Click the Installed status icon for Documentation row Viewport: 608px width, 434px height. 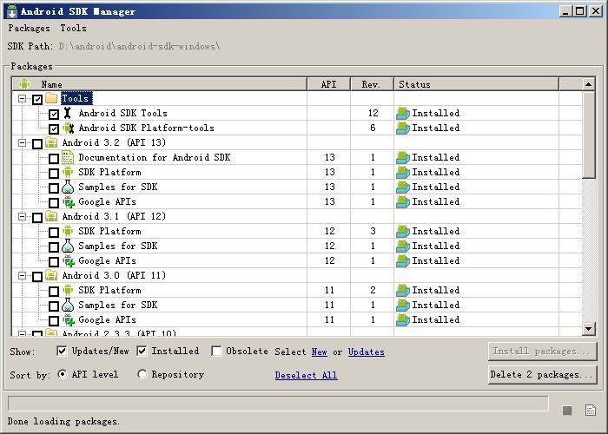pos(403,157)
